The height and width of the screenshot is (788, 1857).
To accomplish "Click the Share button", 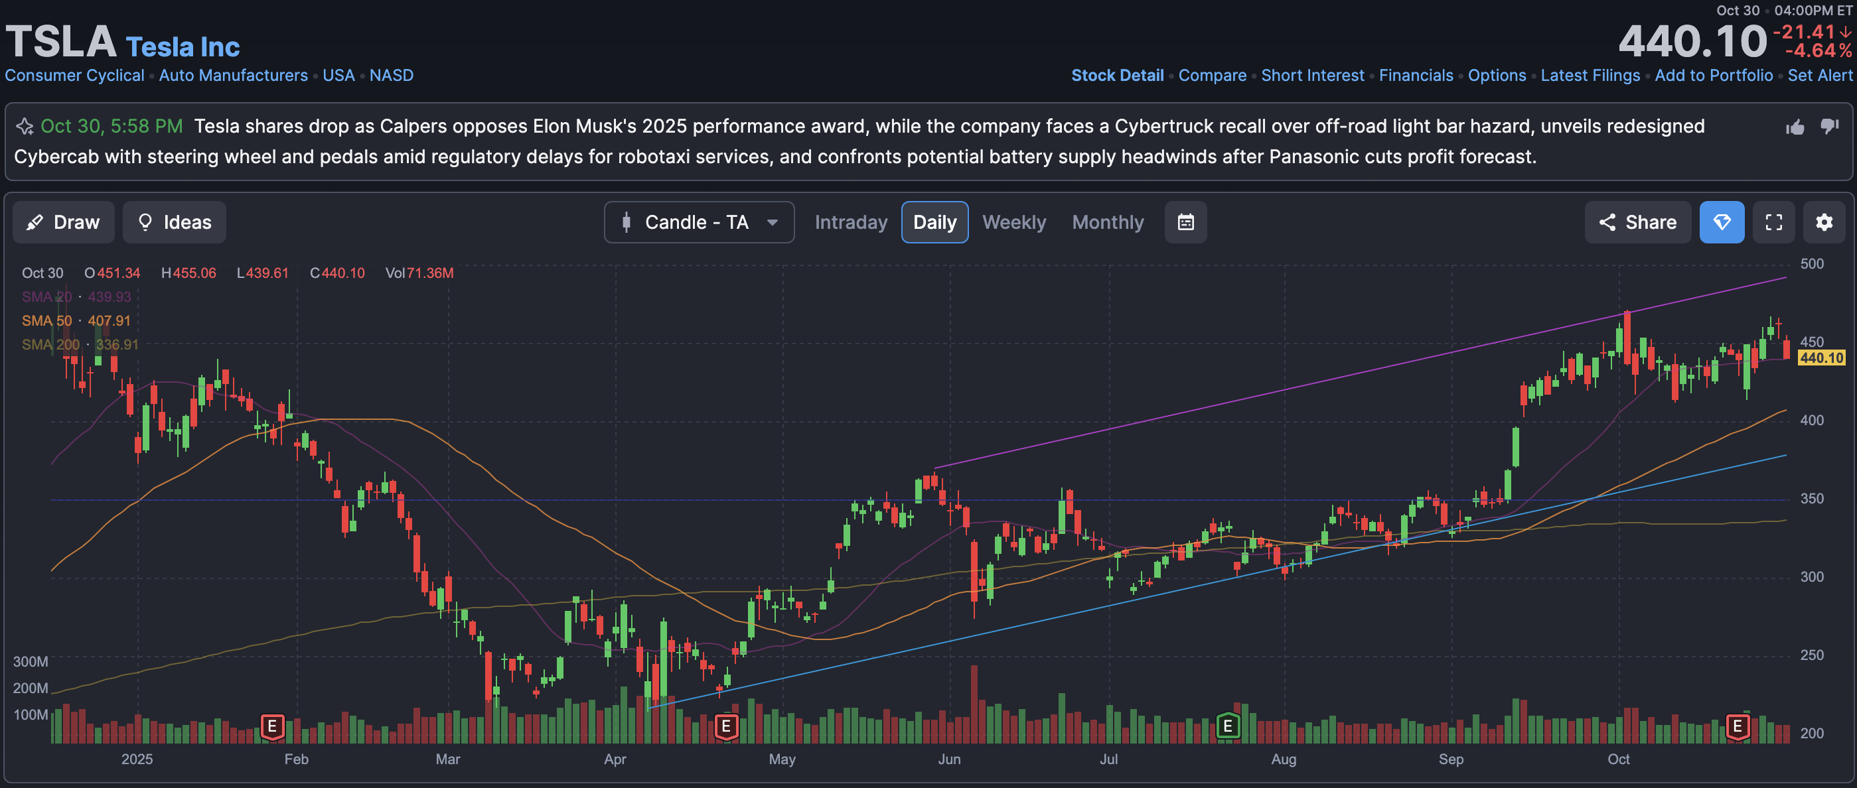I will tap(1637, 222).
